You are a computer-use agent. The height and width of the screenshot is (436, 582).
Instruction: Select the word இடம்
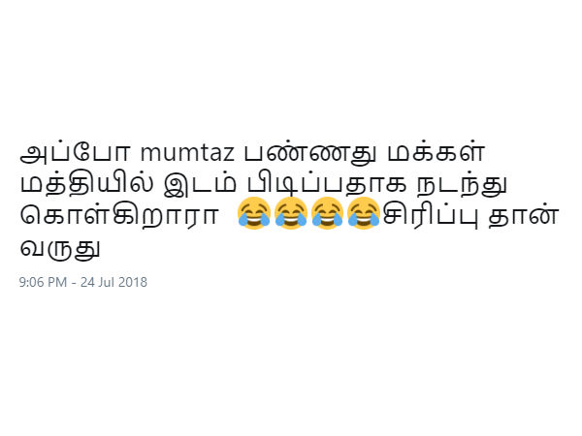[x=200, y=183]
